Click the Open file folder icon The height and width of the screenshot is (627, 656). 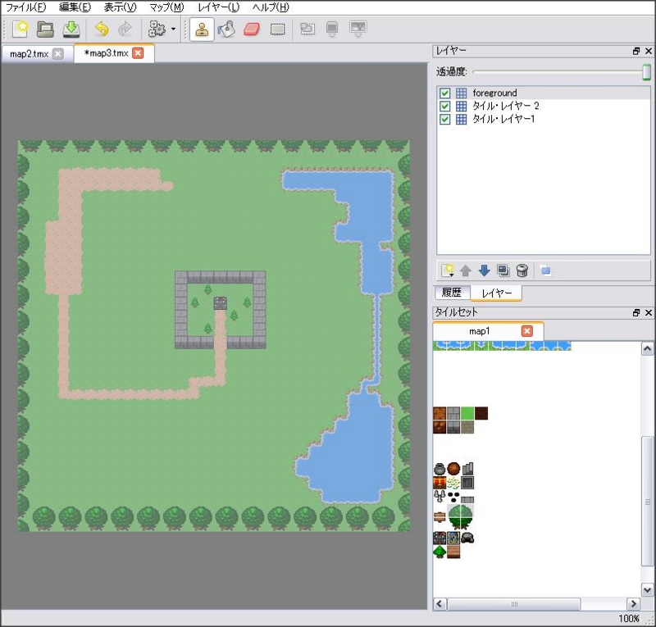click(45, 30)
